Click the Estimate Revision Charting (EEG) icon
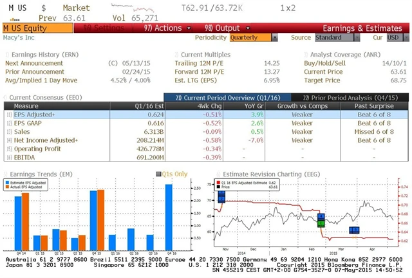Viewport: 412px width, 278px height. pos(218,174)
